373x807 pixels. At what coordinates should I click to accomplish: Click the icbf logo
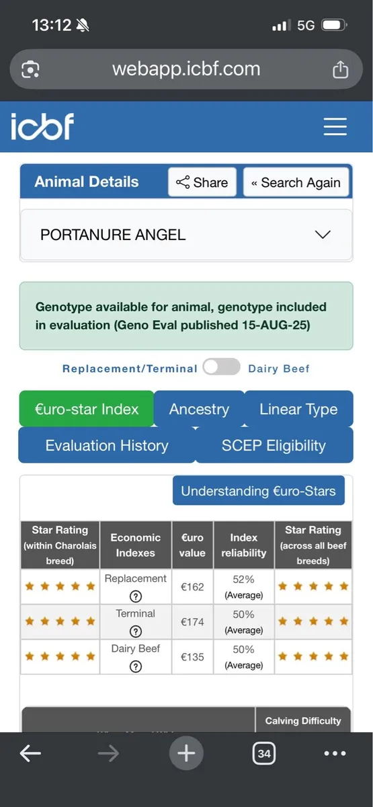pyautogui.click(x=42, y=126)
